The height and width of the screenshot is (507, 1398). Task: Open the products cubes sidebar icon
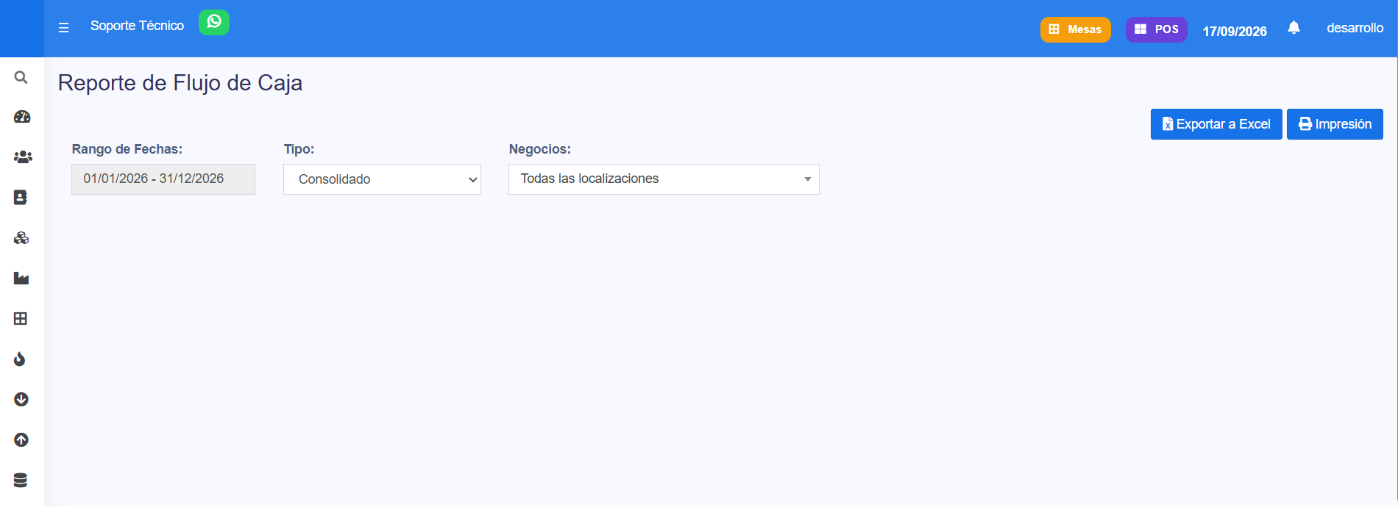(21, 238)
